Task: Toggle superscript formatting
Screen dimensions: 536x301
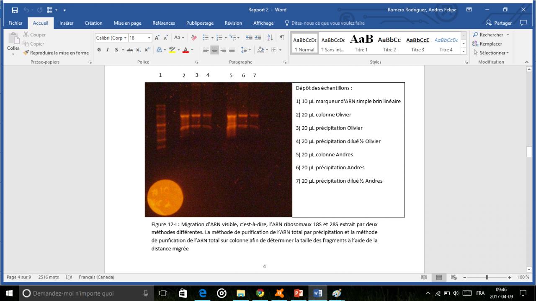Action: coord(147,50)
